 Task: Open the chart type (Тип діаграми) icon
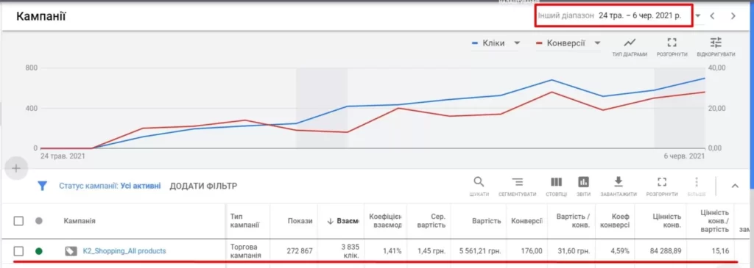[x=630, y=43]
